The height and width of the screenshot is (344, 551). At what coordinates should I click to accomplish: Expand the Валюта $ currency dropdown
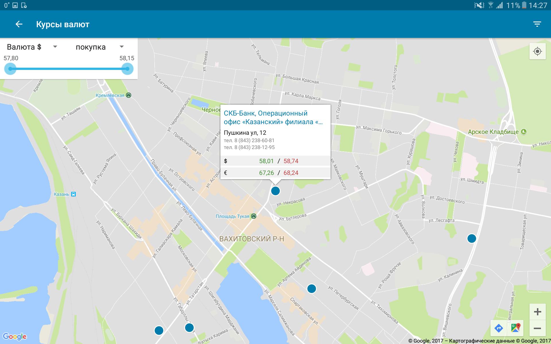32,47
